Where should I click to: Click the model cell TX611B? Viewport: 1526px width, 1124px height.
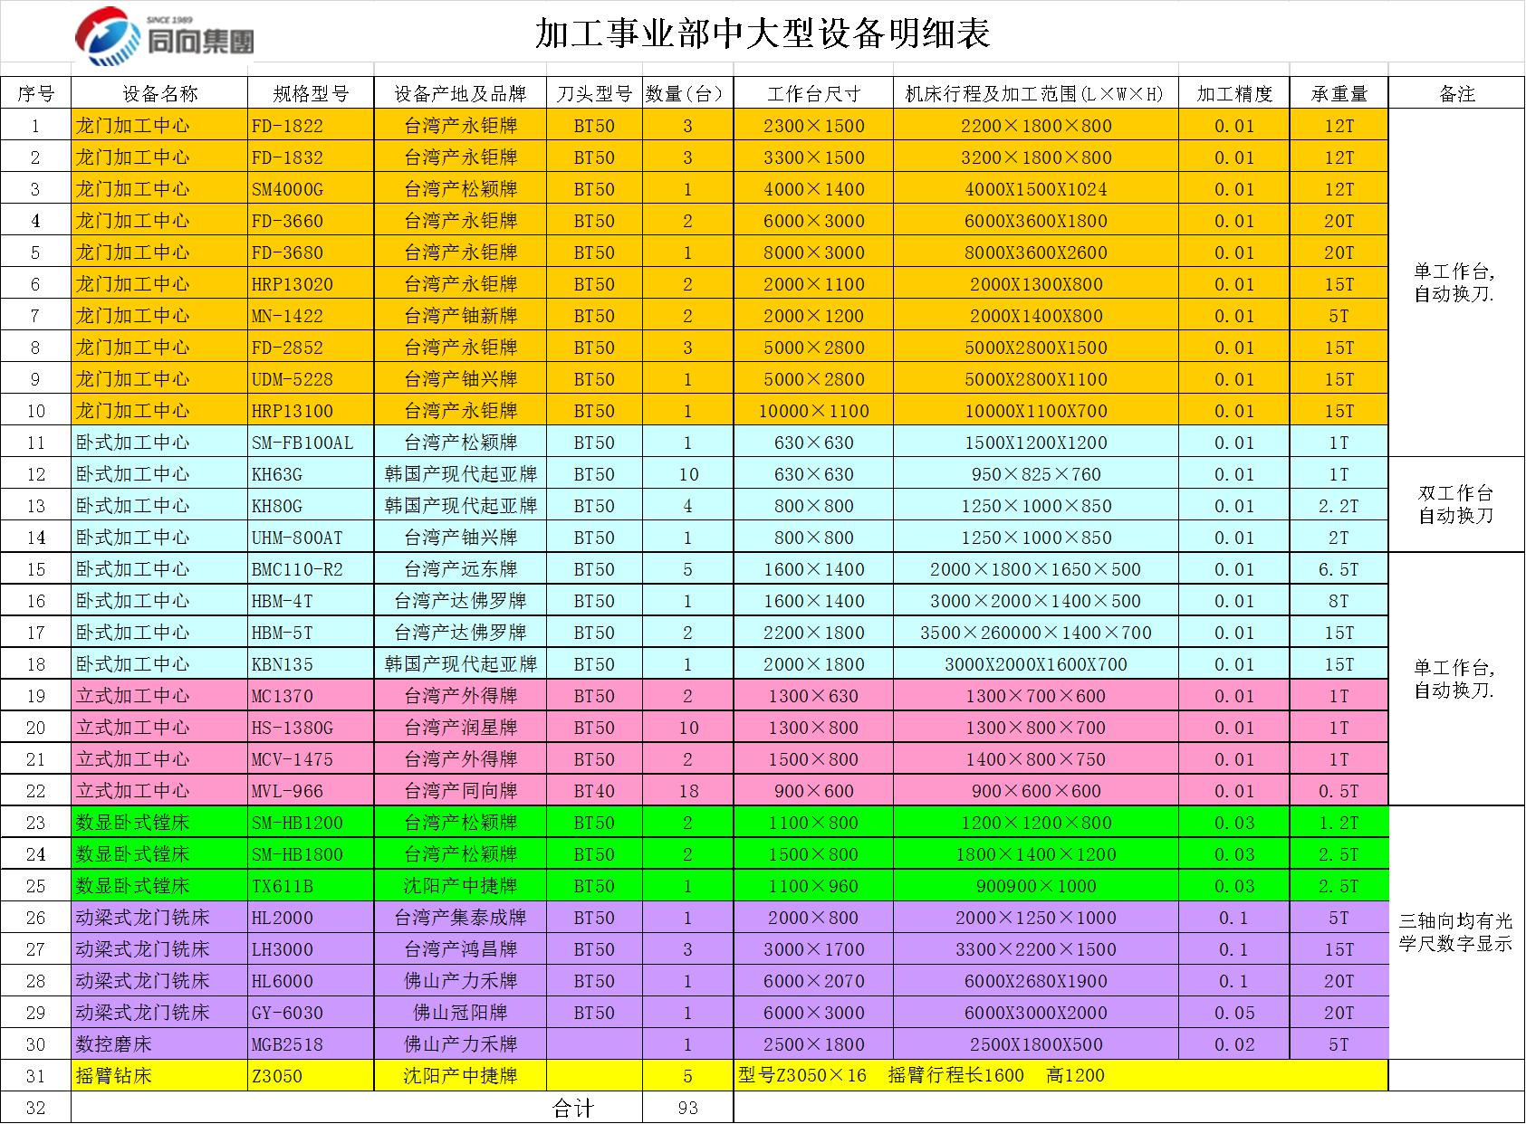311,885
